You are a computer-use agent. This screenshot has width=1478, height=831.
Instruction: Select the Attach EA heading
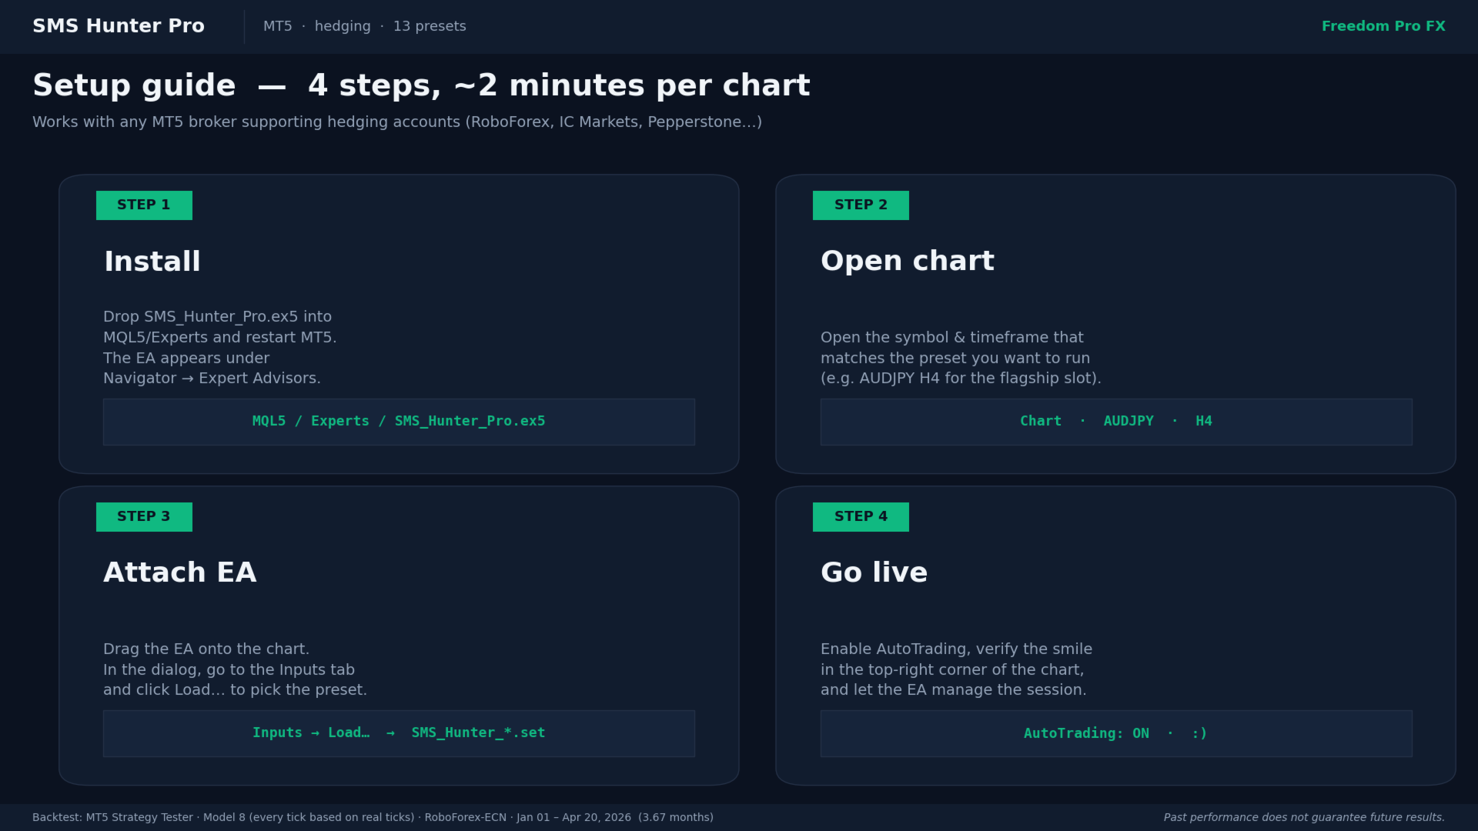click(179, 572)
